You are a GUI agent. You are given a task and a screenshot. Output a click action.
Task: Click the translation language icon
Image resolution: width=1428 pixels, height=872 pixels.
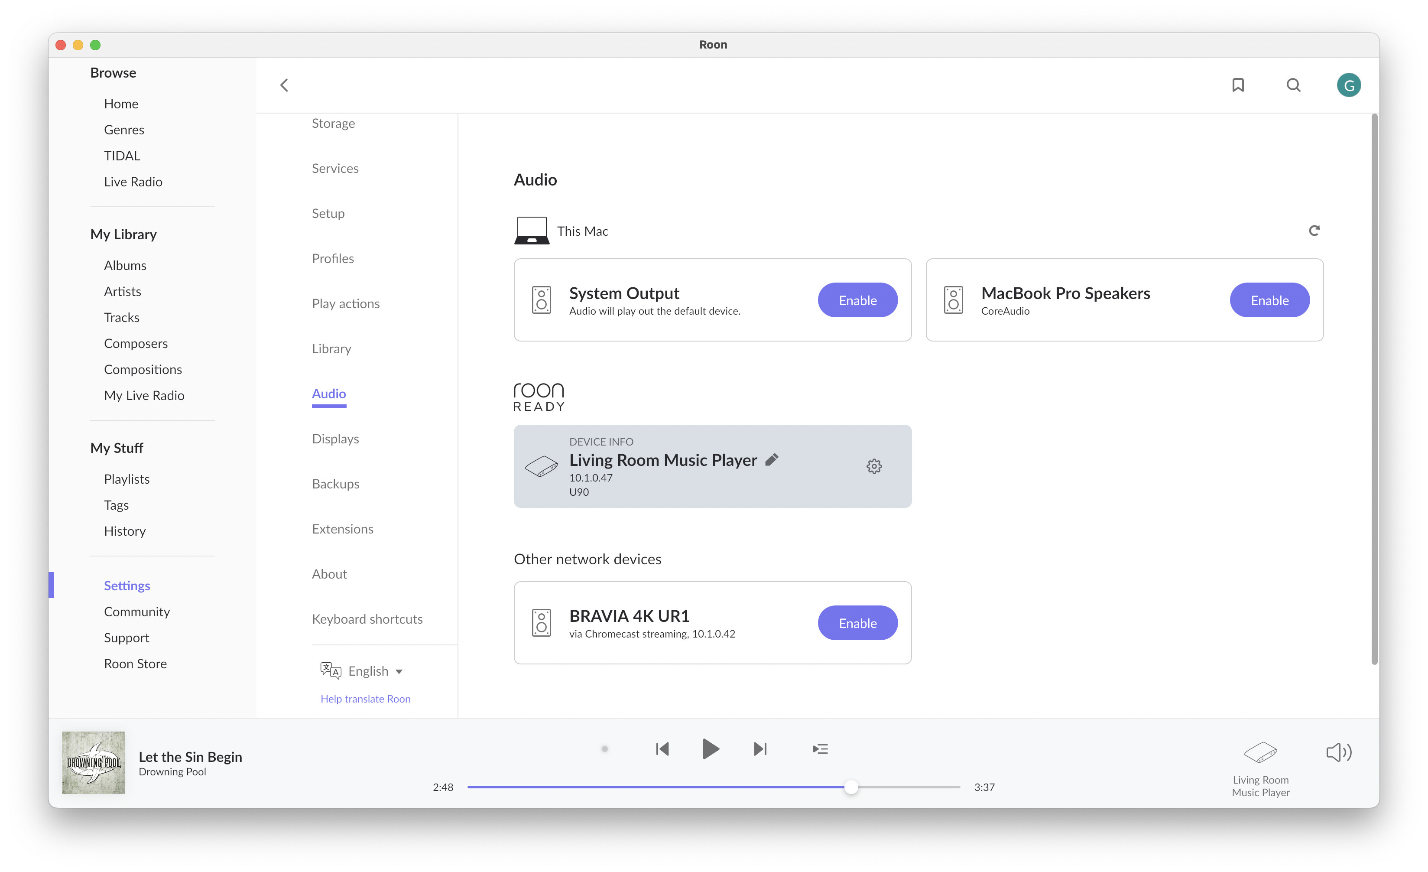pos(330,671)
